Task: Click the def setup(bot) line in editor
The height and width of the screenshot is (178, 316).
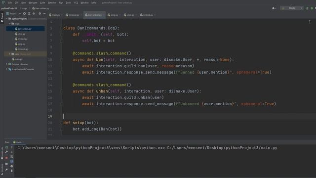Action: 81,123
